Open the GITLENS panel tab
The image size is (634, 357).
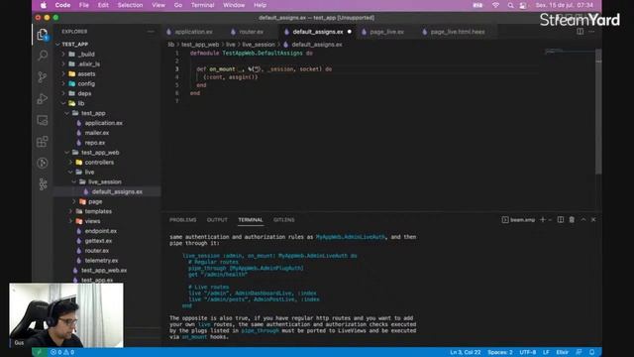click(284, 220)
